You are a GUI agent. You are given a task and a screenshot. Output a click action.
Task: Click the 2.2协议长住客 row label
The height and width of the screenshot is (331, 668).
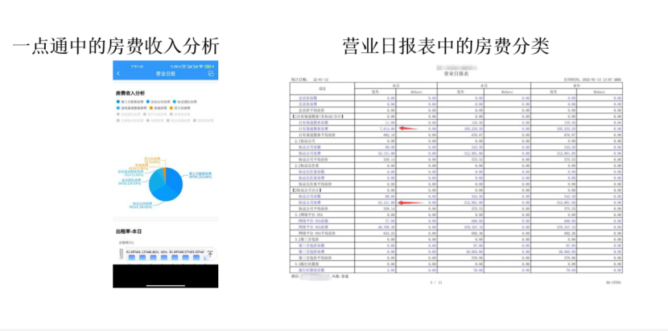[307, 165]
